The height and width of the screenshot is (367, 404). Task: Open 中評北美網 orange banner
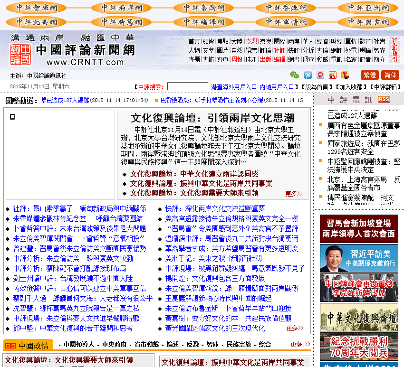tap(36, 22)
